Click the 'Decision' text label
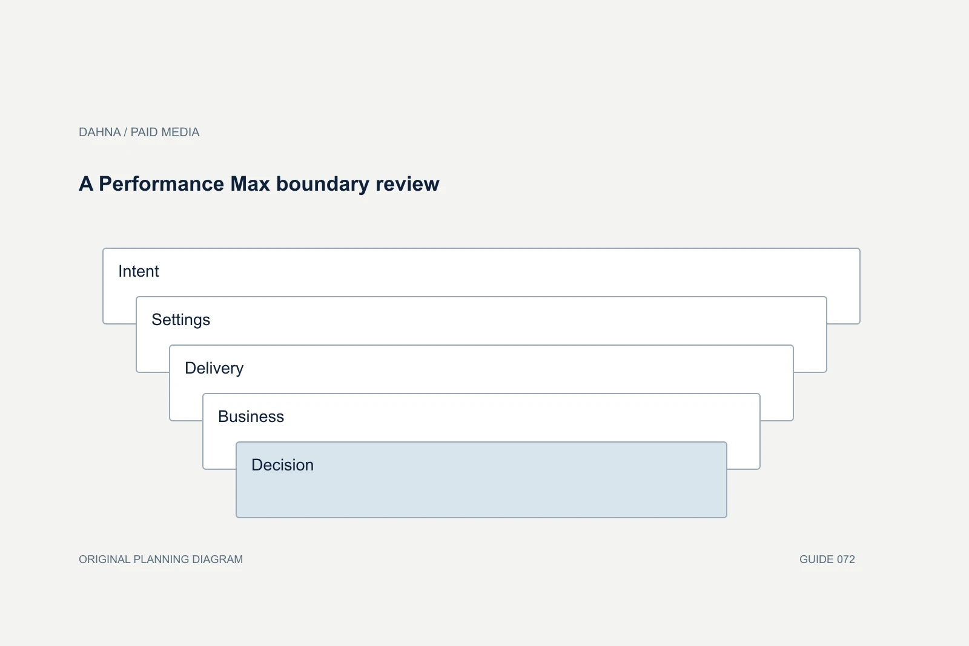The height and width of the screenshot is (646, 969). click(x=282, y=465)
